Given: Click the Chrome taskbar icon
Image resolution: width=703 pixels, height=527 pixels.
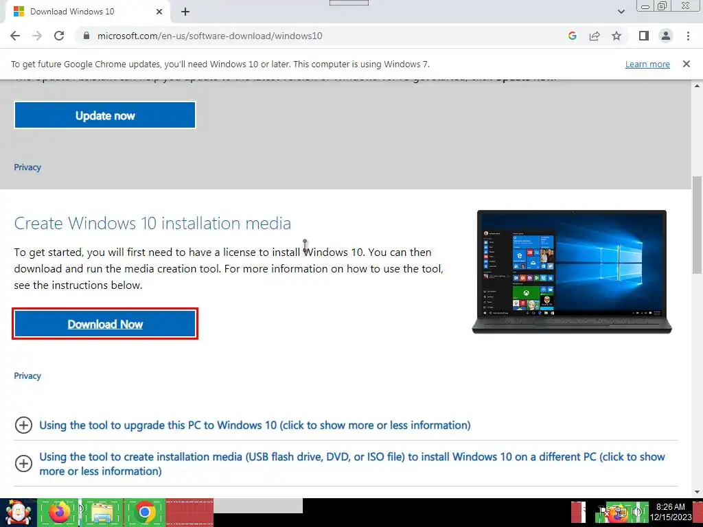Looking at the screenshot, I should click(144, 512).
